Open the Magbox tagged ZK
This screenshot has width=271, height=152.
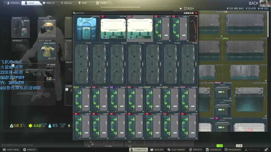point(189,126)
